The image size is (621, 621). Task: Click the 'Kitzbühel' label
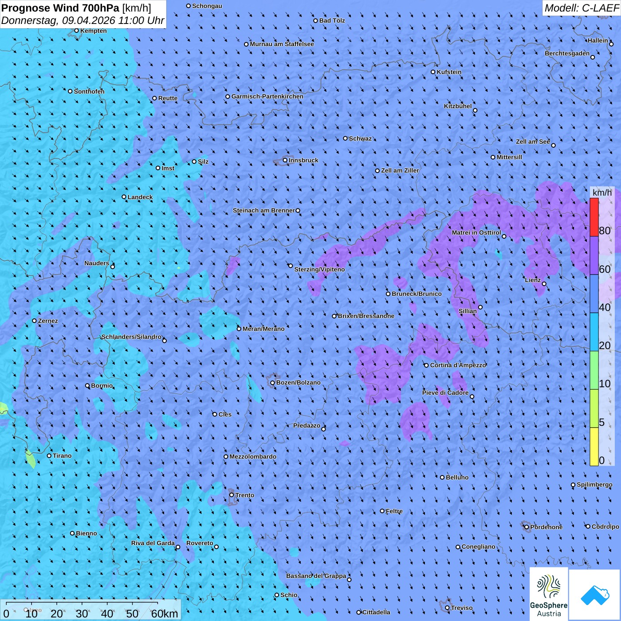458,106
